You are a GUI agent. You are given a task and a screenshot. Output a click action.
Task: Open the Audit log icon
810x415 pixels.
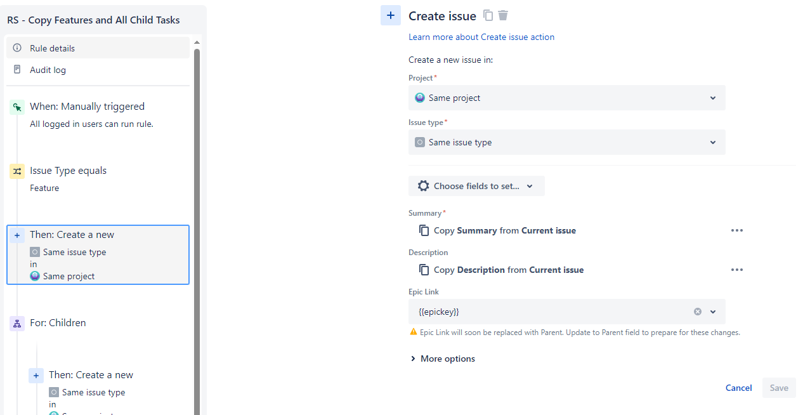[17, 70]
